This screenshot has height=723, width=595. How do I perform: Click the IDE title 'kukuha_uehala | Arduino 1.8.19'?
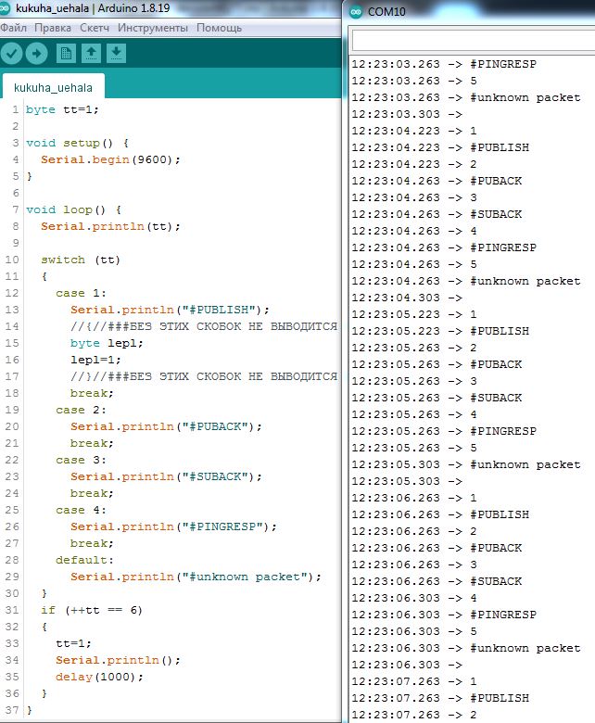coord(93,8)
